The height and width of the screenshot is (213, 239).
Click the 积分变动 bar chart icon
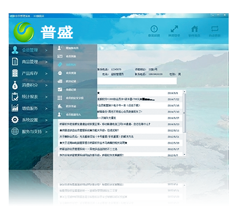(x=60, y=106)
